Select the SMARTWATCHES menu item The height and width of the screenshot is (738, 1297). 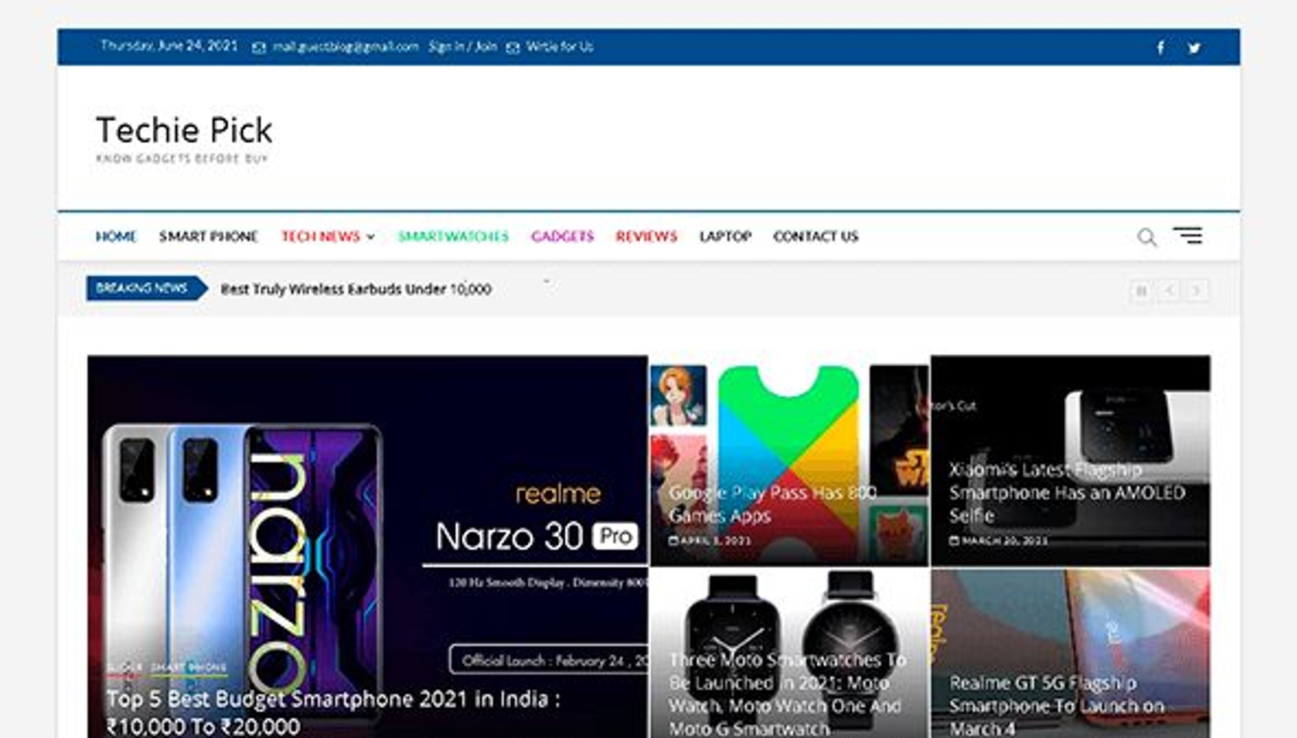453,236
